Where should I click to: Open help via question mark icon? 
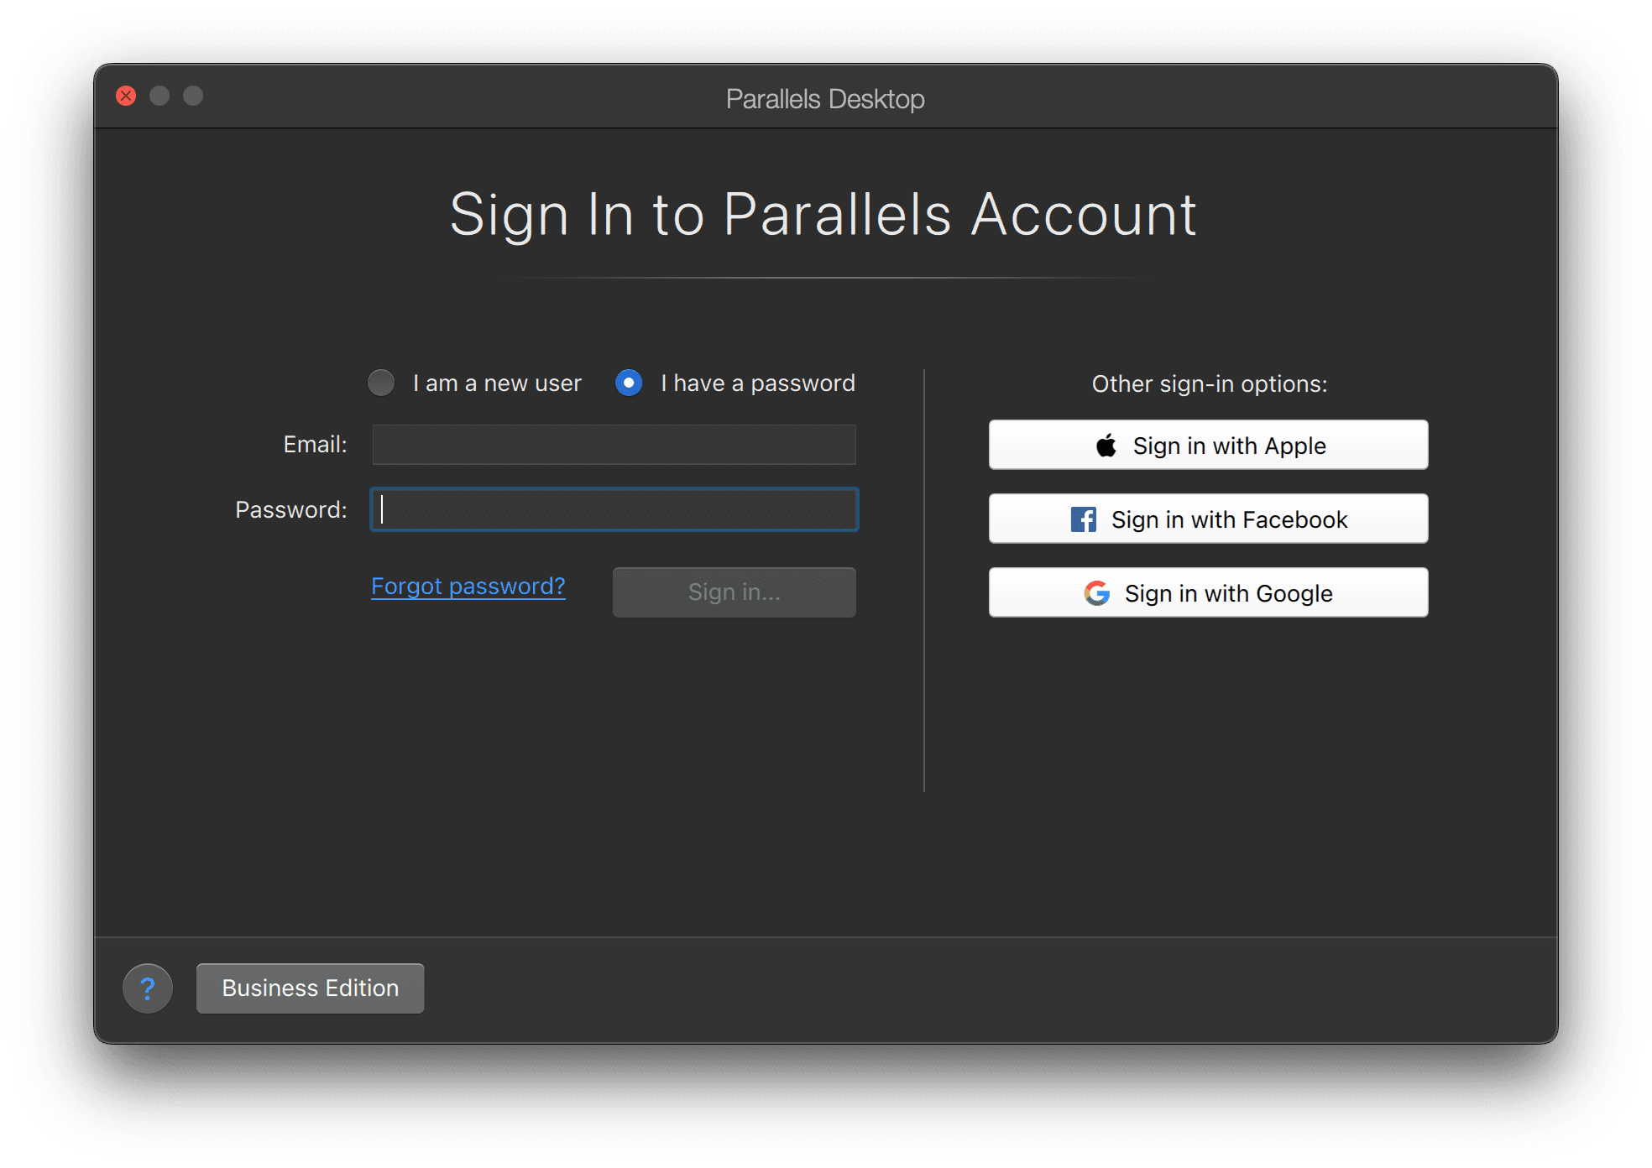tap(148, 988)
